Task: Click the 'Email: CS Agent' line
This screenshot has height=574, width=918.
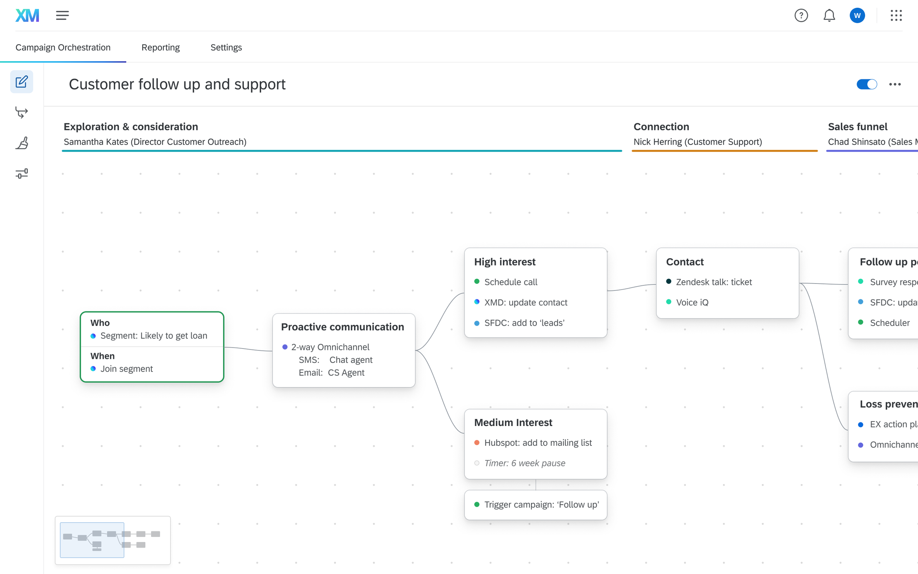Action: [x=331, y=372]
